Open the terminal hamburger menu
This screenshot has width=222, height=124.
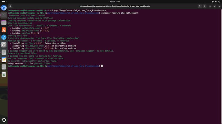pos(205,6)
